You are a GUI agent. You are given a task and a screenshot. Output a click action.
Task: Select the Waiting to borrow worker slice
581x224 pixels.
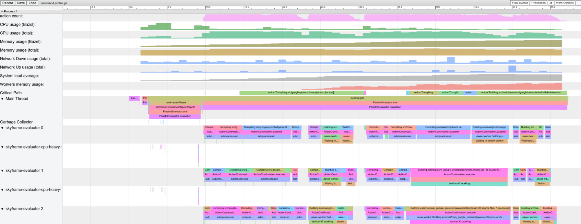coord(489,141)
